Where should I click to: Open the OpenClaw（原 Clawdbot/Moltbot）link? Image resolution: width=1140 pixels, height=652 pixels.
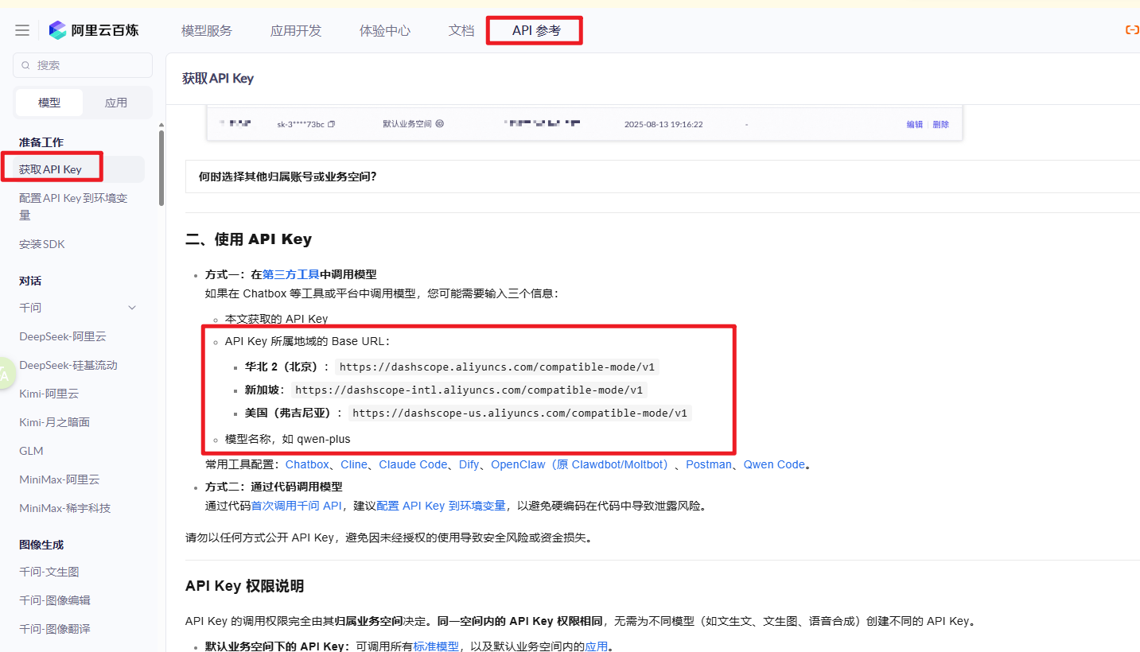582,464
